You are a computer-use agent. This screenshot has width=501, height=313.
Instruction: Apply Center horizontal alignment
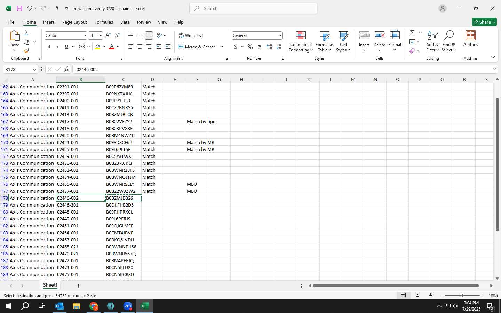140,47
